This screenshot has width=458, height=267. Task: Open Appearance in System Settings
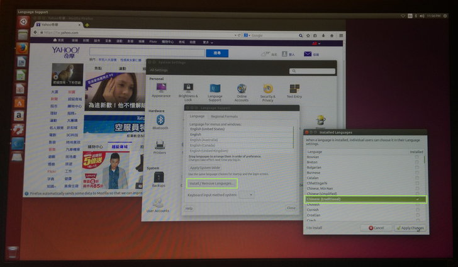pos(161,91)
